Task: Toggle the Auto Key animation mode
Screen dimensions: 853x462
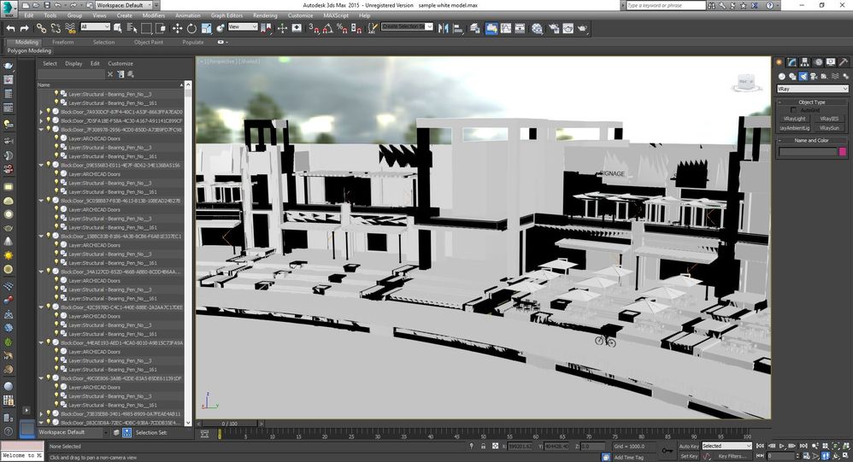Action: 688,446
